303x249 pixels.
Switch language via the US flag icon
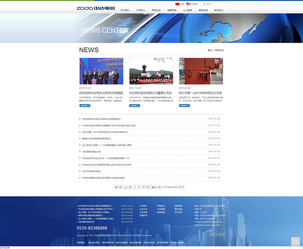pyautogui.click(x=188, y=4)
